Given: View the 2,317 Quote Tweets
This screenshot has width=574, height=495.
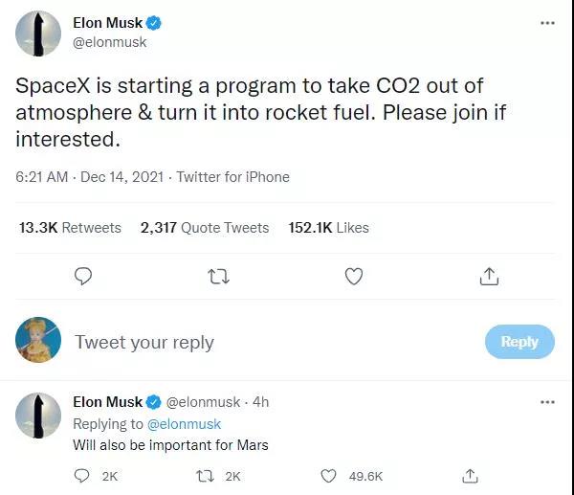Looking at the screenshot, I should [x=205, y=228].
